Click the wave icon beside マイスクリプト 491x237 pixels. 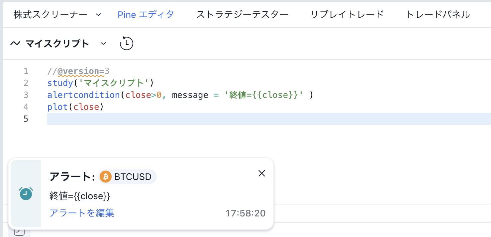tap(15, 43)
